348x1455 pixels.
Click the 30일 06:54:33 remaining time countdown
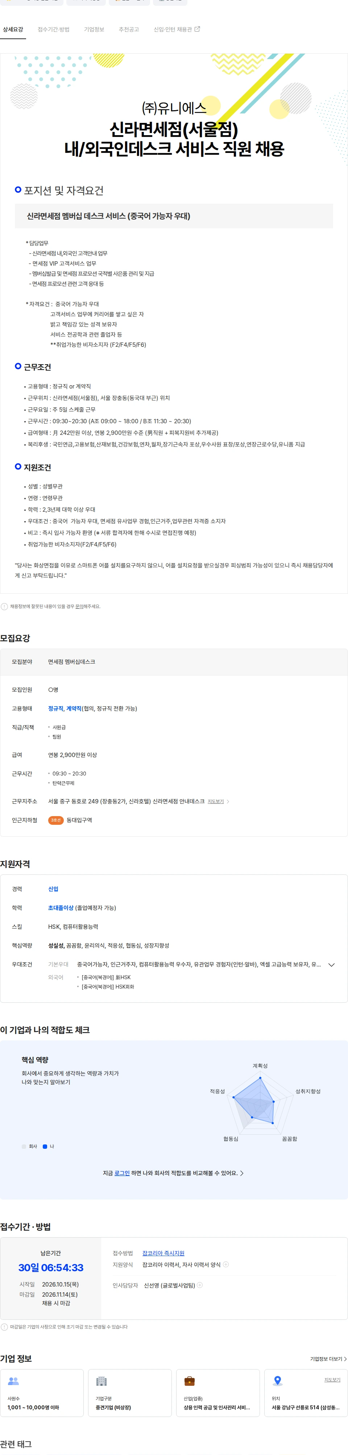(x=51, y=1268)
